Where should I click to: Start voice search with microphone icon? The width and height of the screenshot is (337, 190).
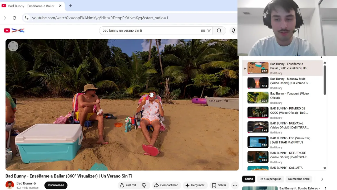[234, 31]
